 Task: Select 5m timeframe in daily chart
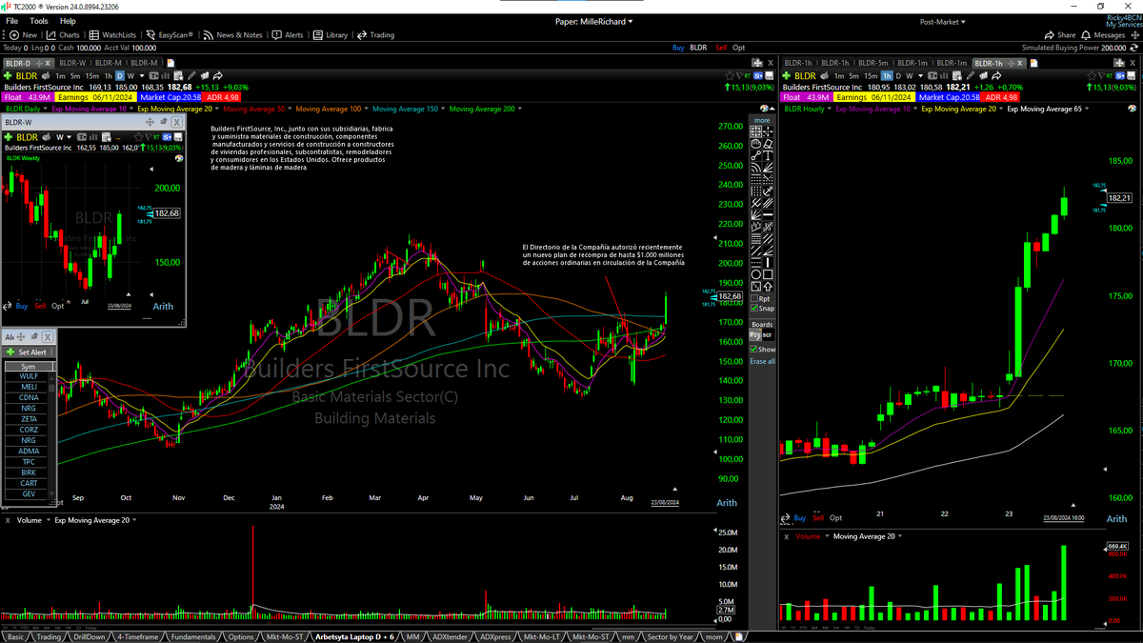point(76,75)
